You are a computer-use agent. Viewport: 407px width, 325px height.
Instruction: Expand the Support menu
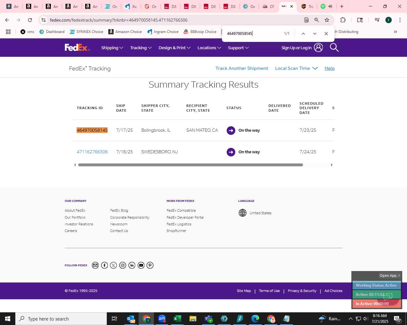tap(238, 48)
